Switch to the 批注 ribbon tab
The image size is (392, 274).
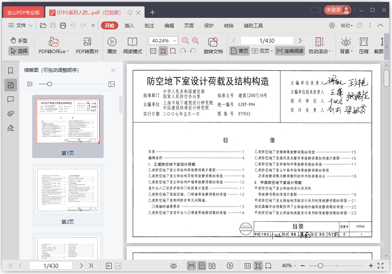(x=149, y=26)
